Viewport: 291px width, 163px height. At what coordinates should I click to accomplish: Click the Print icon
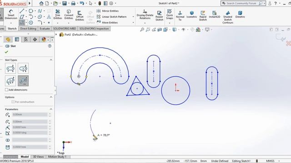[73, 3]
